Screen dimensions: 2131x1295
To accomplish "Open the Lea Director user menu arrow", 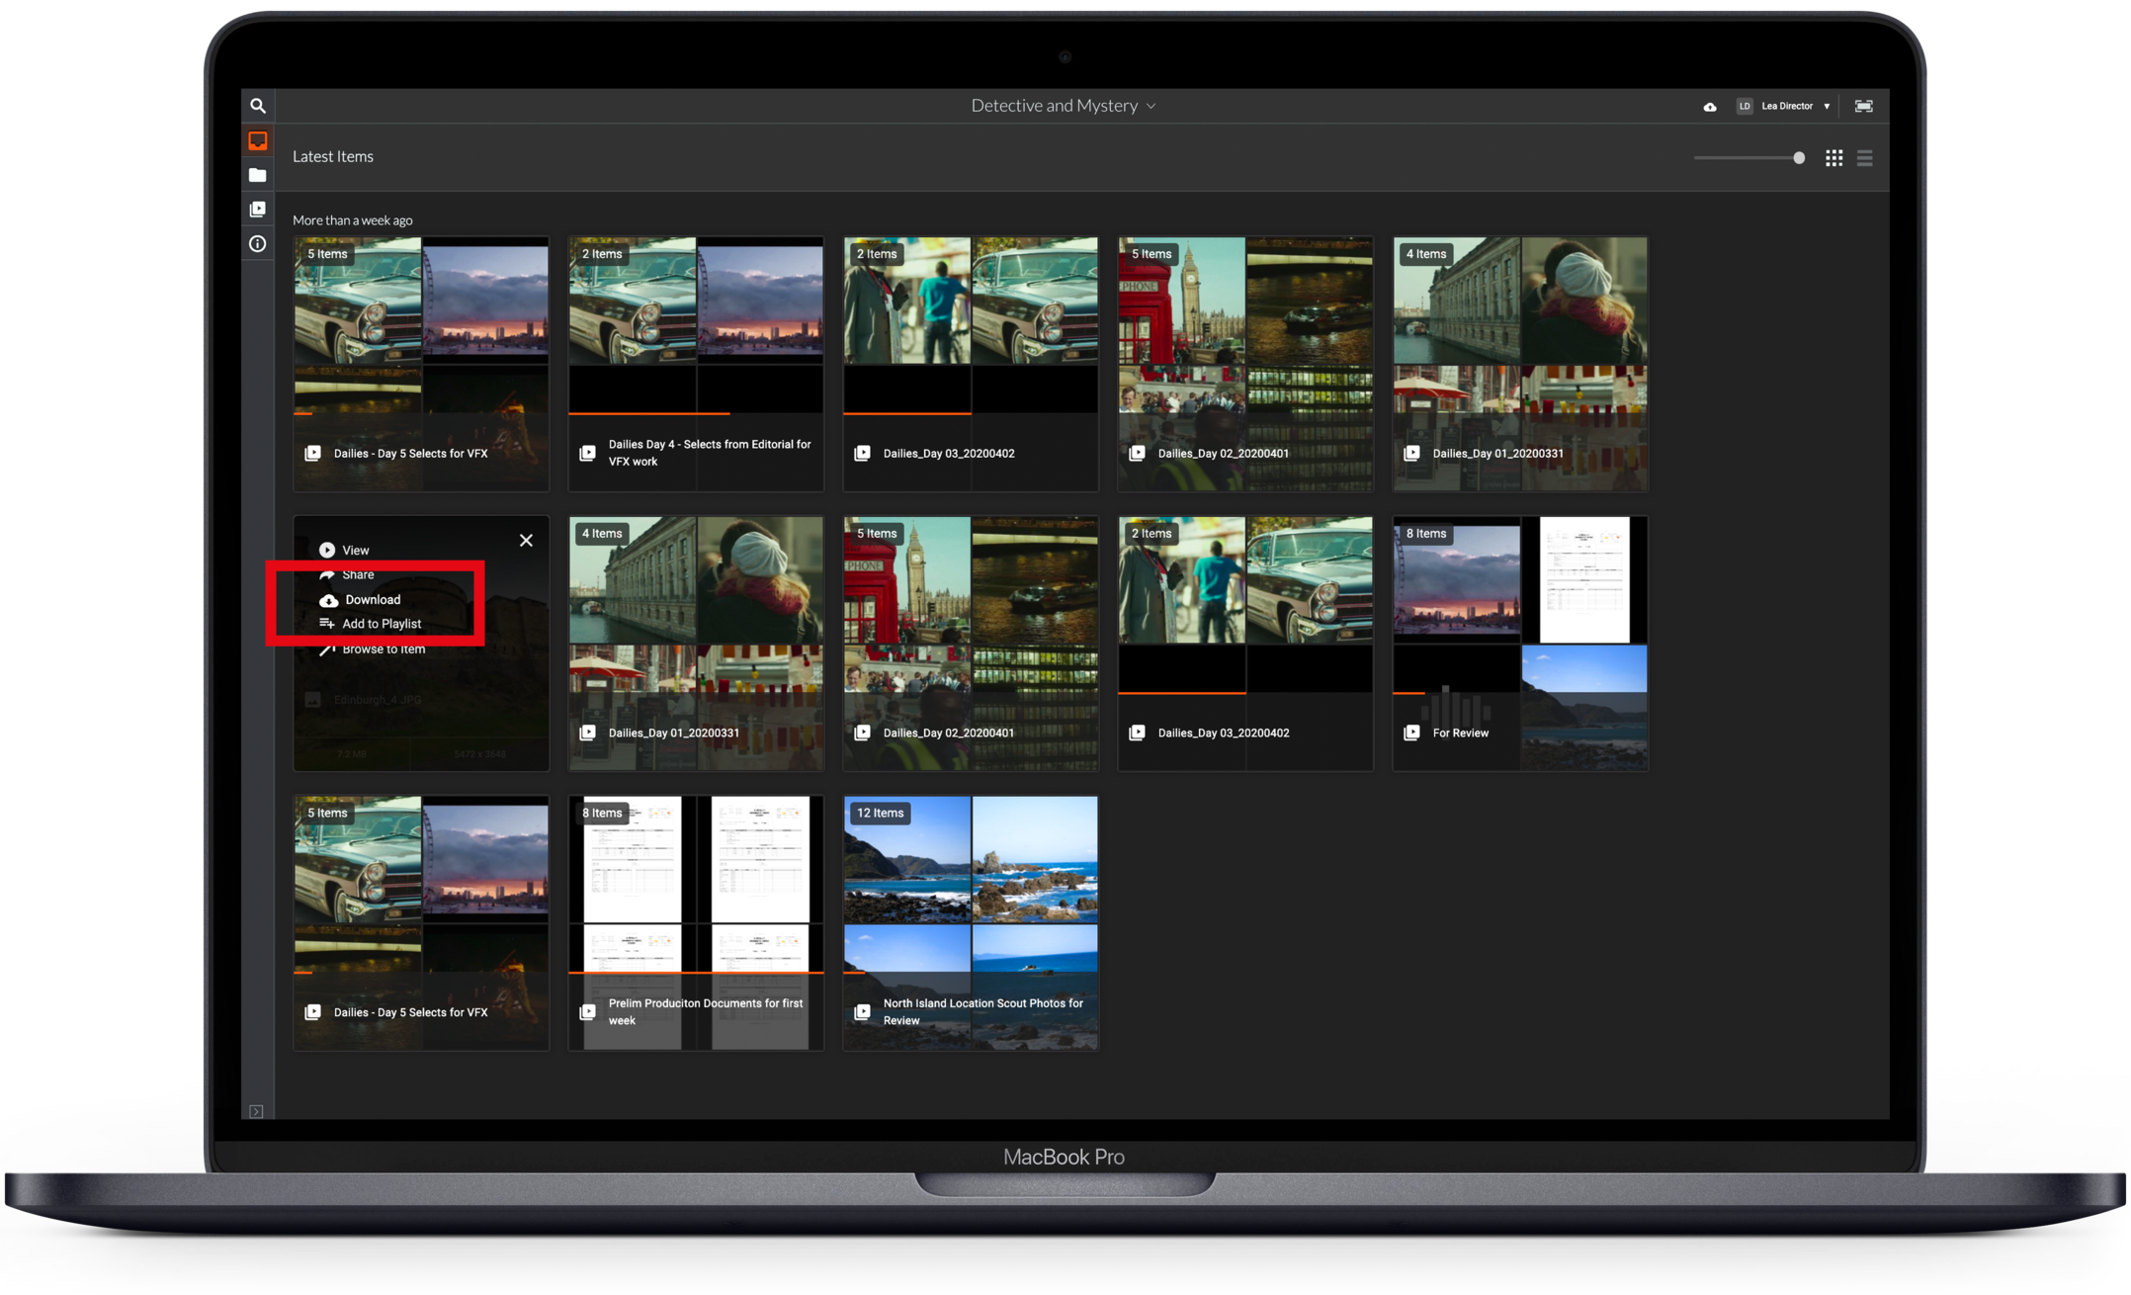I will click(1827, 106).
